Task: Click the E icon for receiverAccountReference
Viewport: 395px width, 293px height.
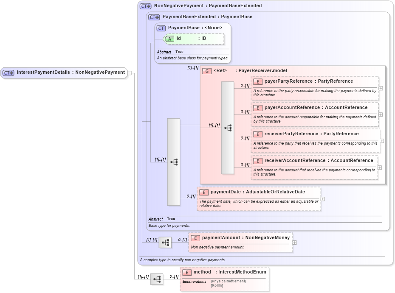Action: (x=258, y=161)
